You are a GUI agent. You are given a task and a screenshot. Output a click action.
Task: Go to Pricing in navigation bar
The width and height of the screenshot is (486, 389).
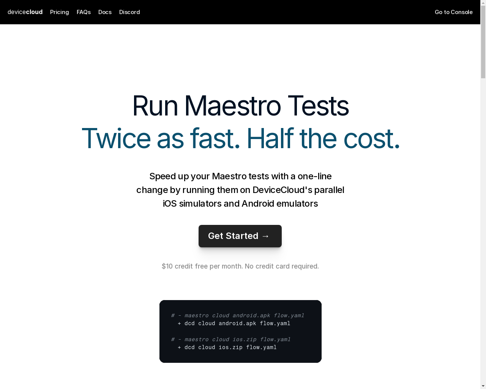point(60,12)
